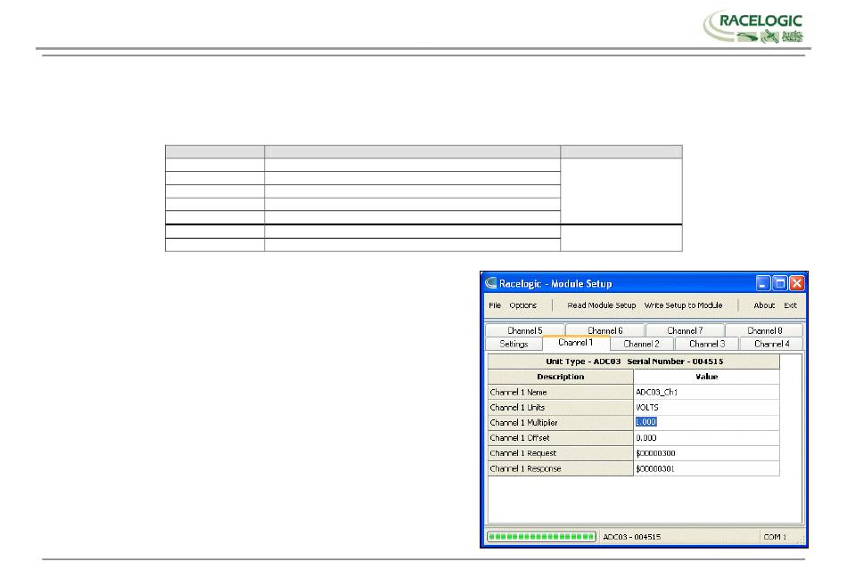This screenshot has height=577, width=847.
Task: Switch to the Channel 2 tab
Action: point(641,344)
